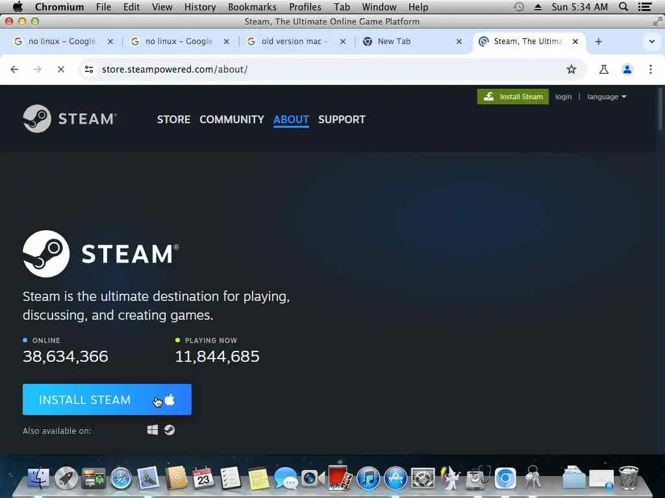The width and height of the screenshot is (665, 498).
Task: Open the login link
Action: [563, 97]
